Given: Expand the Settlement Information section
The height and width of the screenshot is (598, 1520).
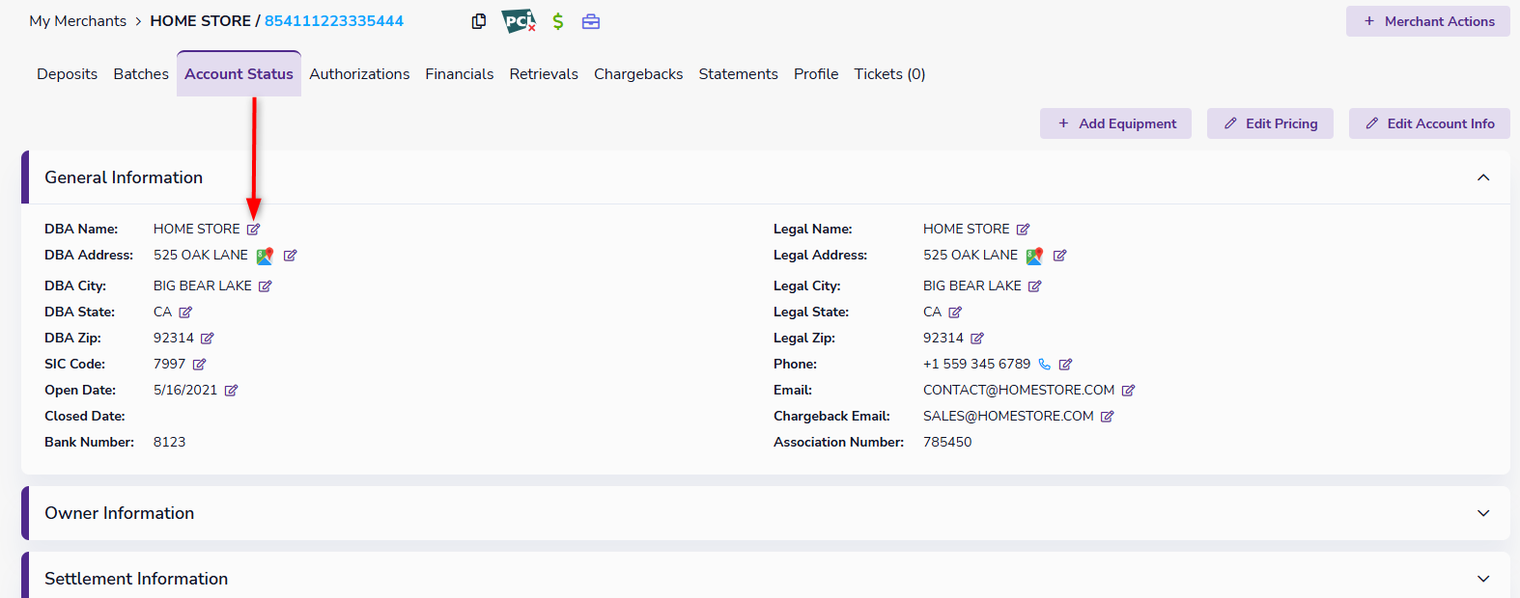Looking at the screenshot, I should pos(1483,579).
